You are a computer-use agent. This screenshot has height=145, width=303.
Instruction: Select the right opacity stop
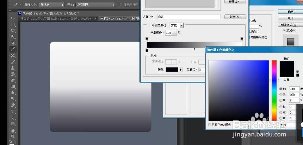pos(242,39)
